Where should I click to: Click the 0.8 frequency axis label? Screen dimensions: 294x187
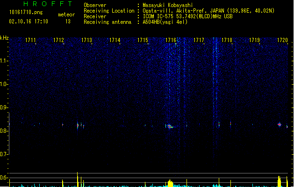[x=4, y=131]
